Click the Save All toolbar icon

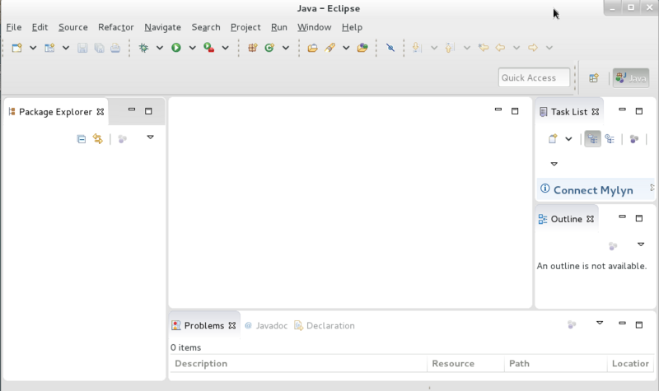[99, 48]
